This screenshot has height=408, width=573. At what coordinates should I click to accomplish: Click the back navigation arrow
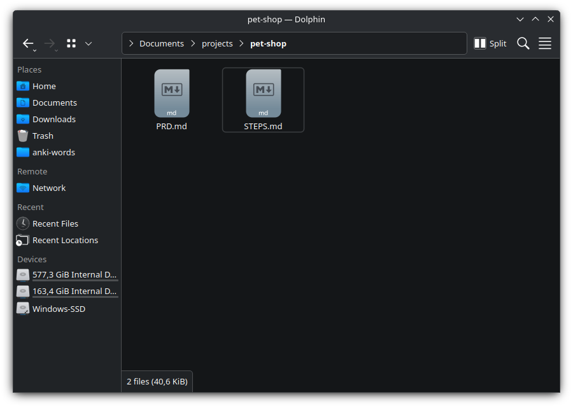[x=28, y=43]
